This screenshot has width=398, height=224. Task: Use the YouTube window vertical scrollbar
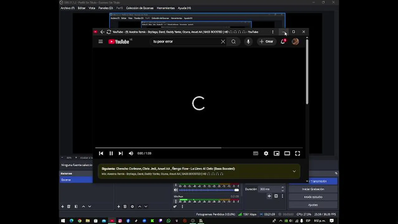tap(307, 72)
